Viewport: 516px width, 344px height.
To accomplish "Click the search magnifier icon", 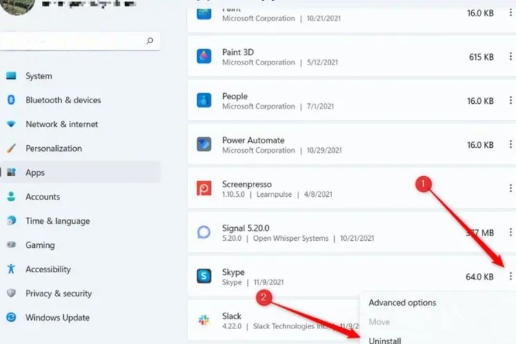I will click(150, 41).
